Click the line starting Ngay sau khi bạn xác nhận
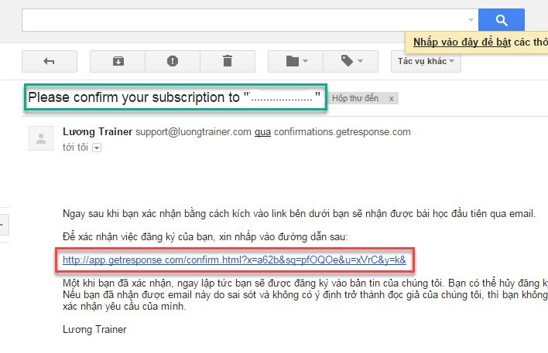The width and height of the screenshot is (548, 353). (x=300, y=213)
